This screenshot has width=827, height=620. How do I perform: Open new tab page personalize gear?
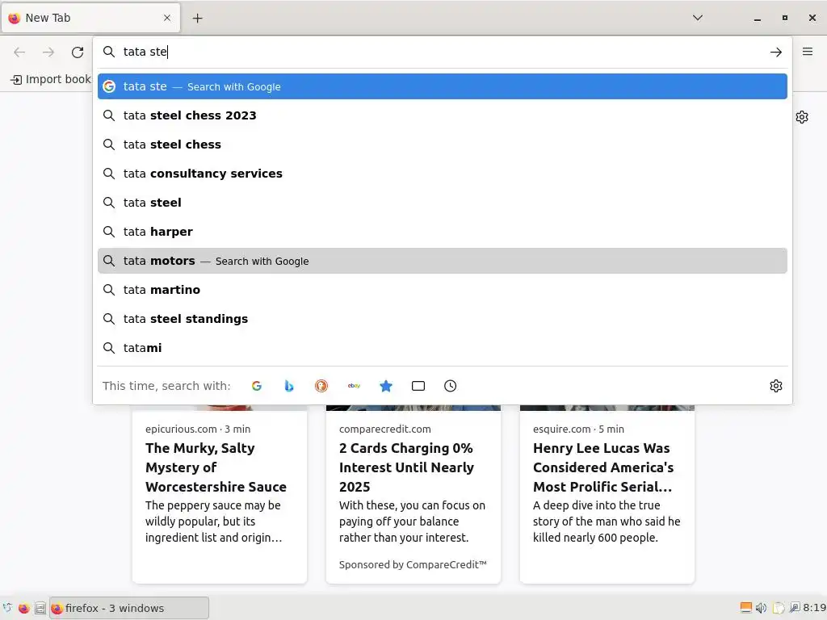[x=802, y=117]
